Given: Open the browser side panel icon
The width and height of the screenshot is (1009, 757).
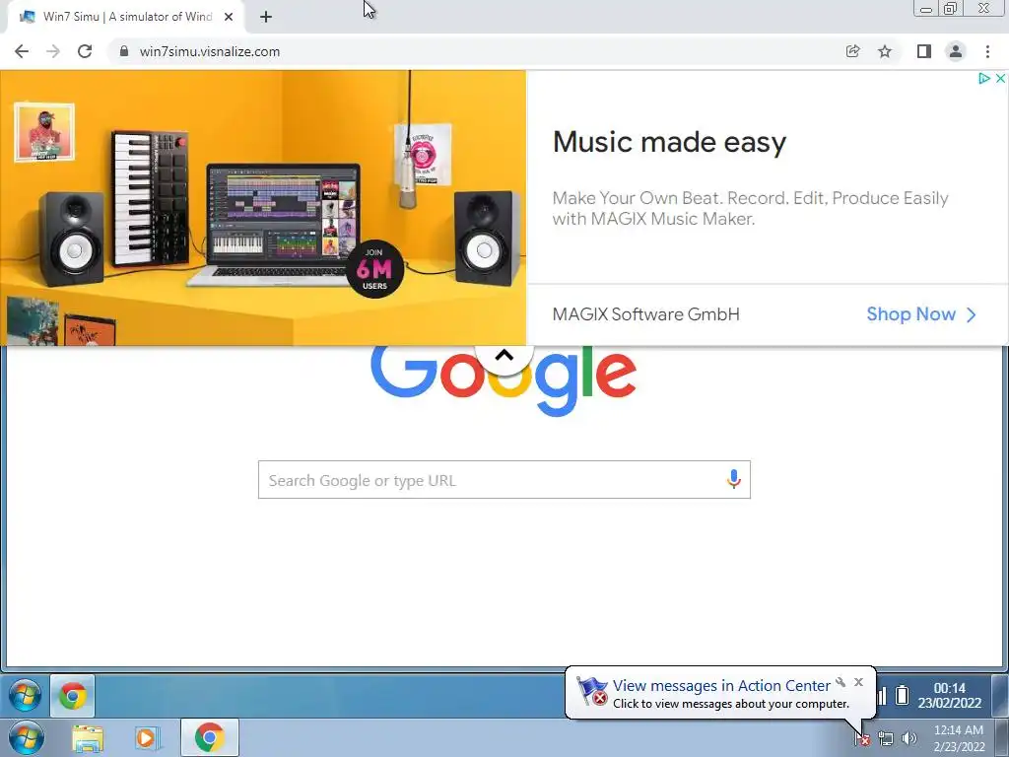Looking at the screenshot, I should 924,51.
